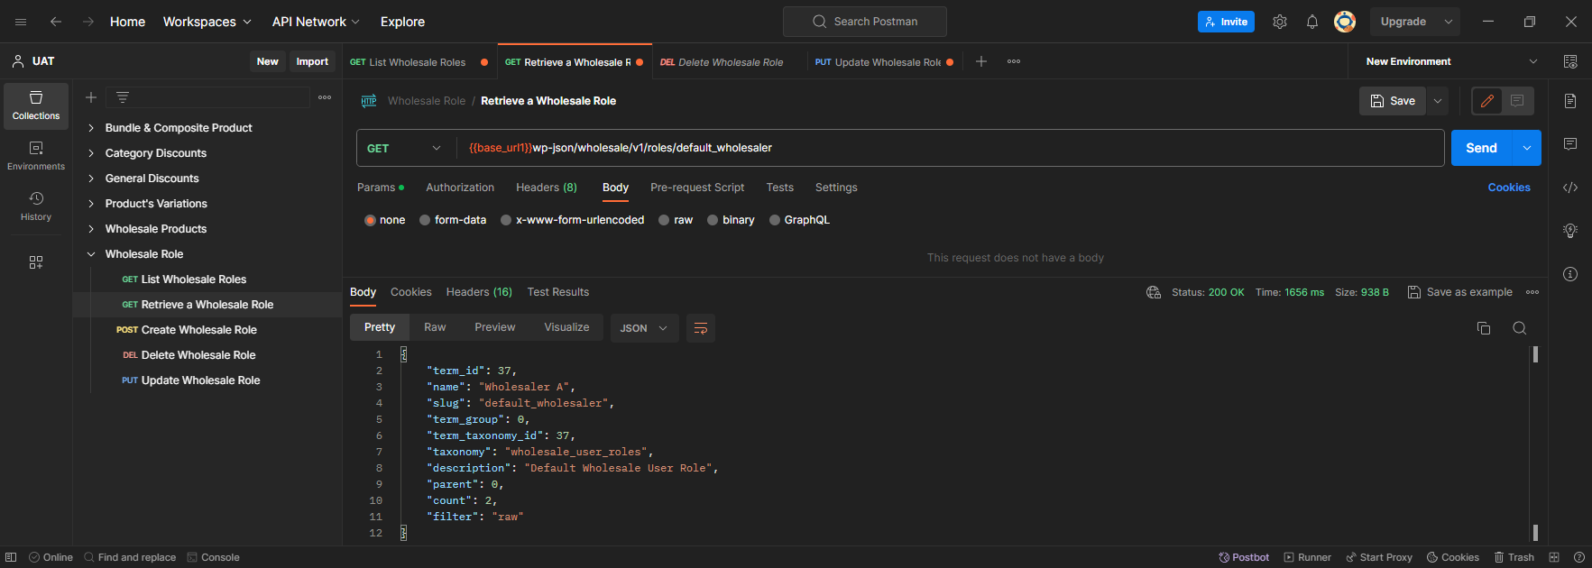This screenshot has height=568, width=1592.
Task: Toggle response line wrap icon
Action: pyautogui.click(x=701, y=328)
